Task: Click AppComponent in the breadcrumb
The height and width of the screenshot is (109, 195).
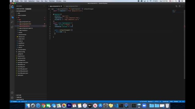Action: [x=76, y=9]
